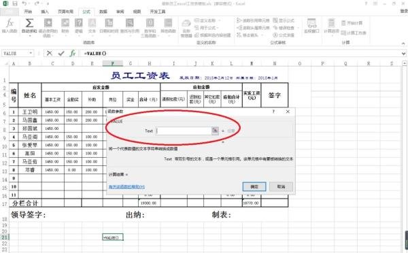Toggle Show Formulas (显示公式)
Screen dimensions: 408x253
(x=284, y=20)
